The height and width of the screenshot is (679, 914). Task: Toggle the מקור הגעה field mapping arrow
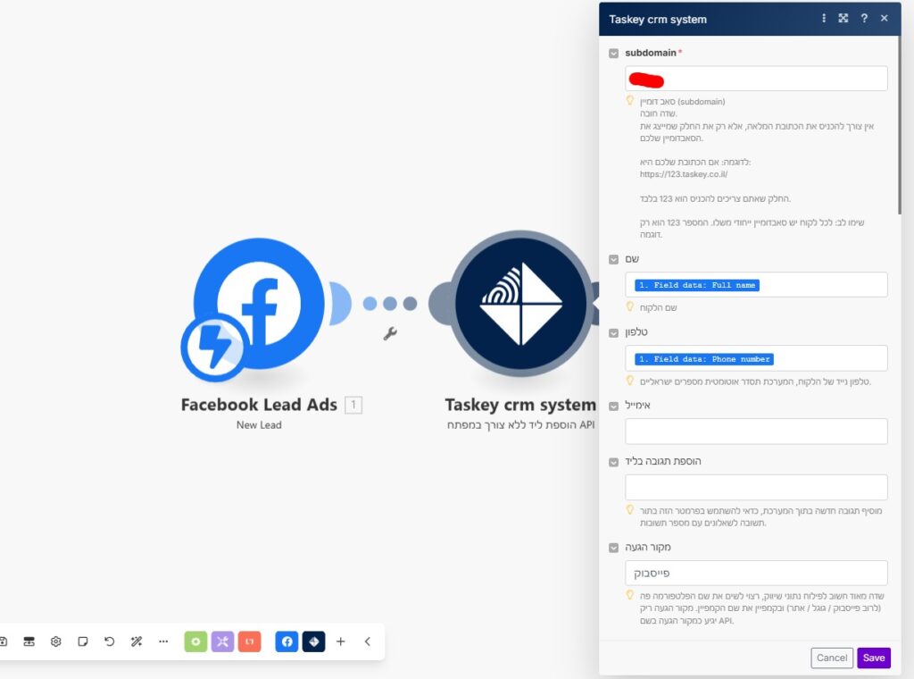[x=613, y=548]
